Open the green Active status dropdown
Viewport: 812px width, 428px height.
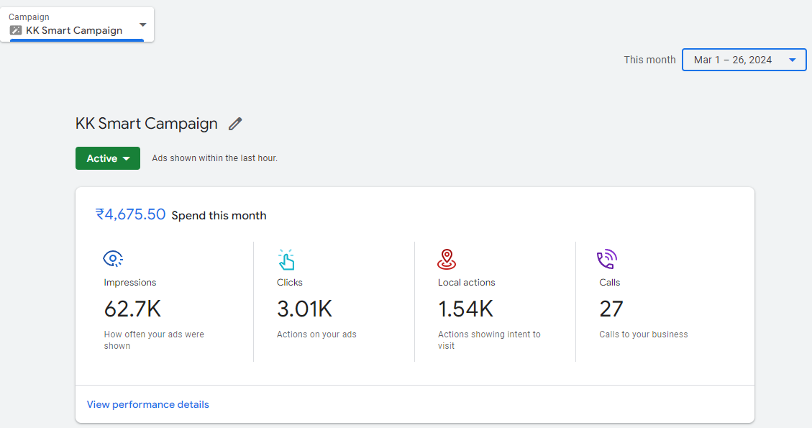click(x=108, y=158)
